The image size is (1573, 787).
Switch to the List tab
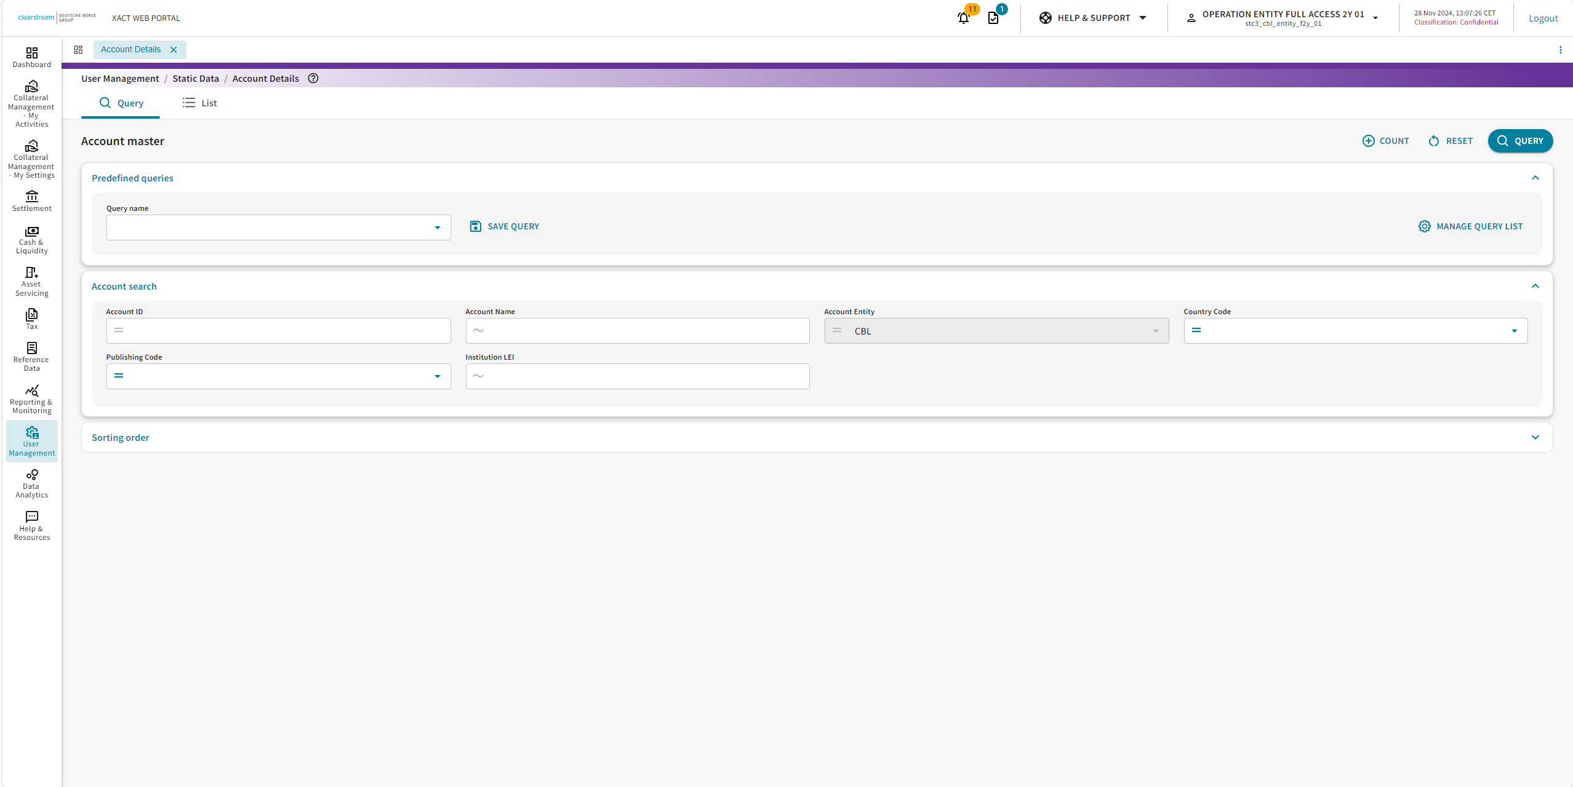[x=200, y=103]
